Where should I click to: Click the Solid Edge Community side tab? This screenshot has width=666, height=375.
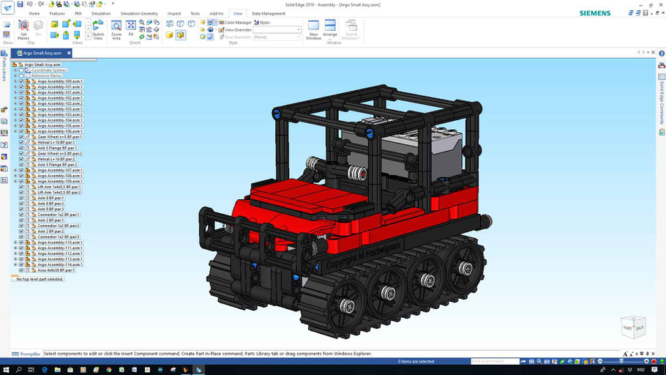[x=662, y=99]
